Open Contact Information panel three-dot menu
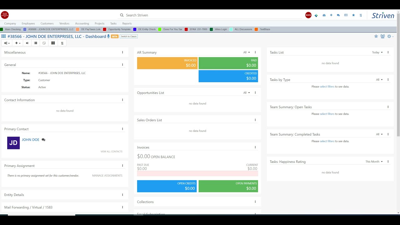 pyautogui.click(x=122, y=100)
